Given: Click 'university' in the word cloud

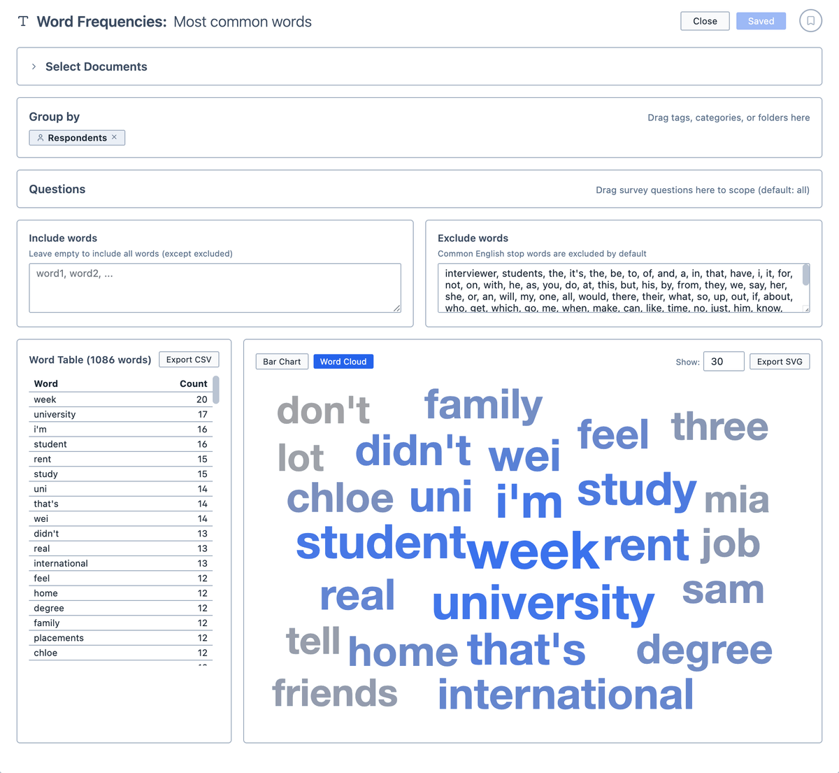Looking at the screenshot, I should coord(543,604).
